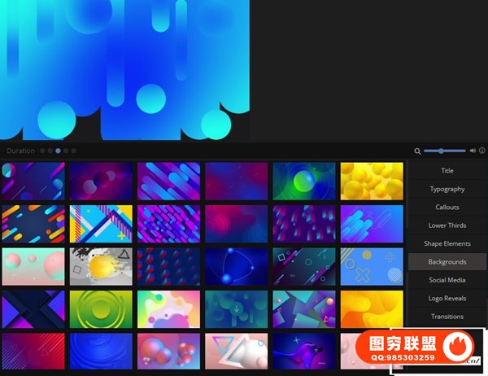488x376 pixels.
Task: Select the second Duration dot
Action: coord(50,151)
